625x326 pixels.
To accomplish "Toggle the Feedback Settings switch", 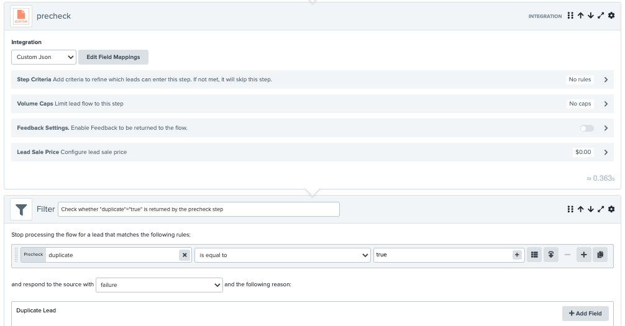I will coord(586,128).
